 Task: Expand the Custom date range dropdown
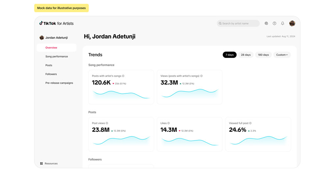[282, 55]
